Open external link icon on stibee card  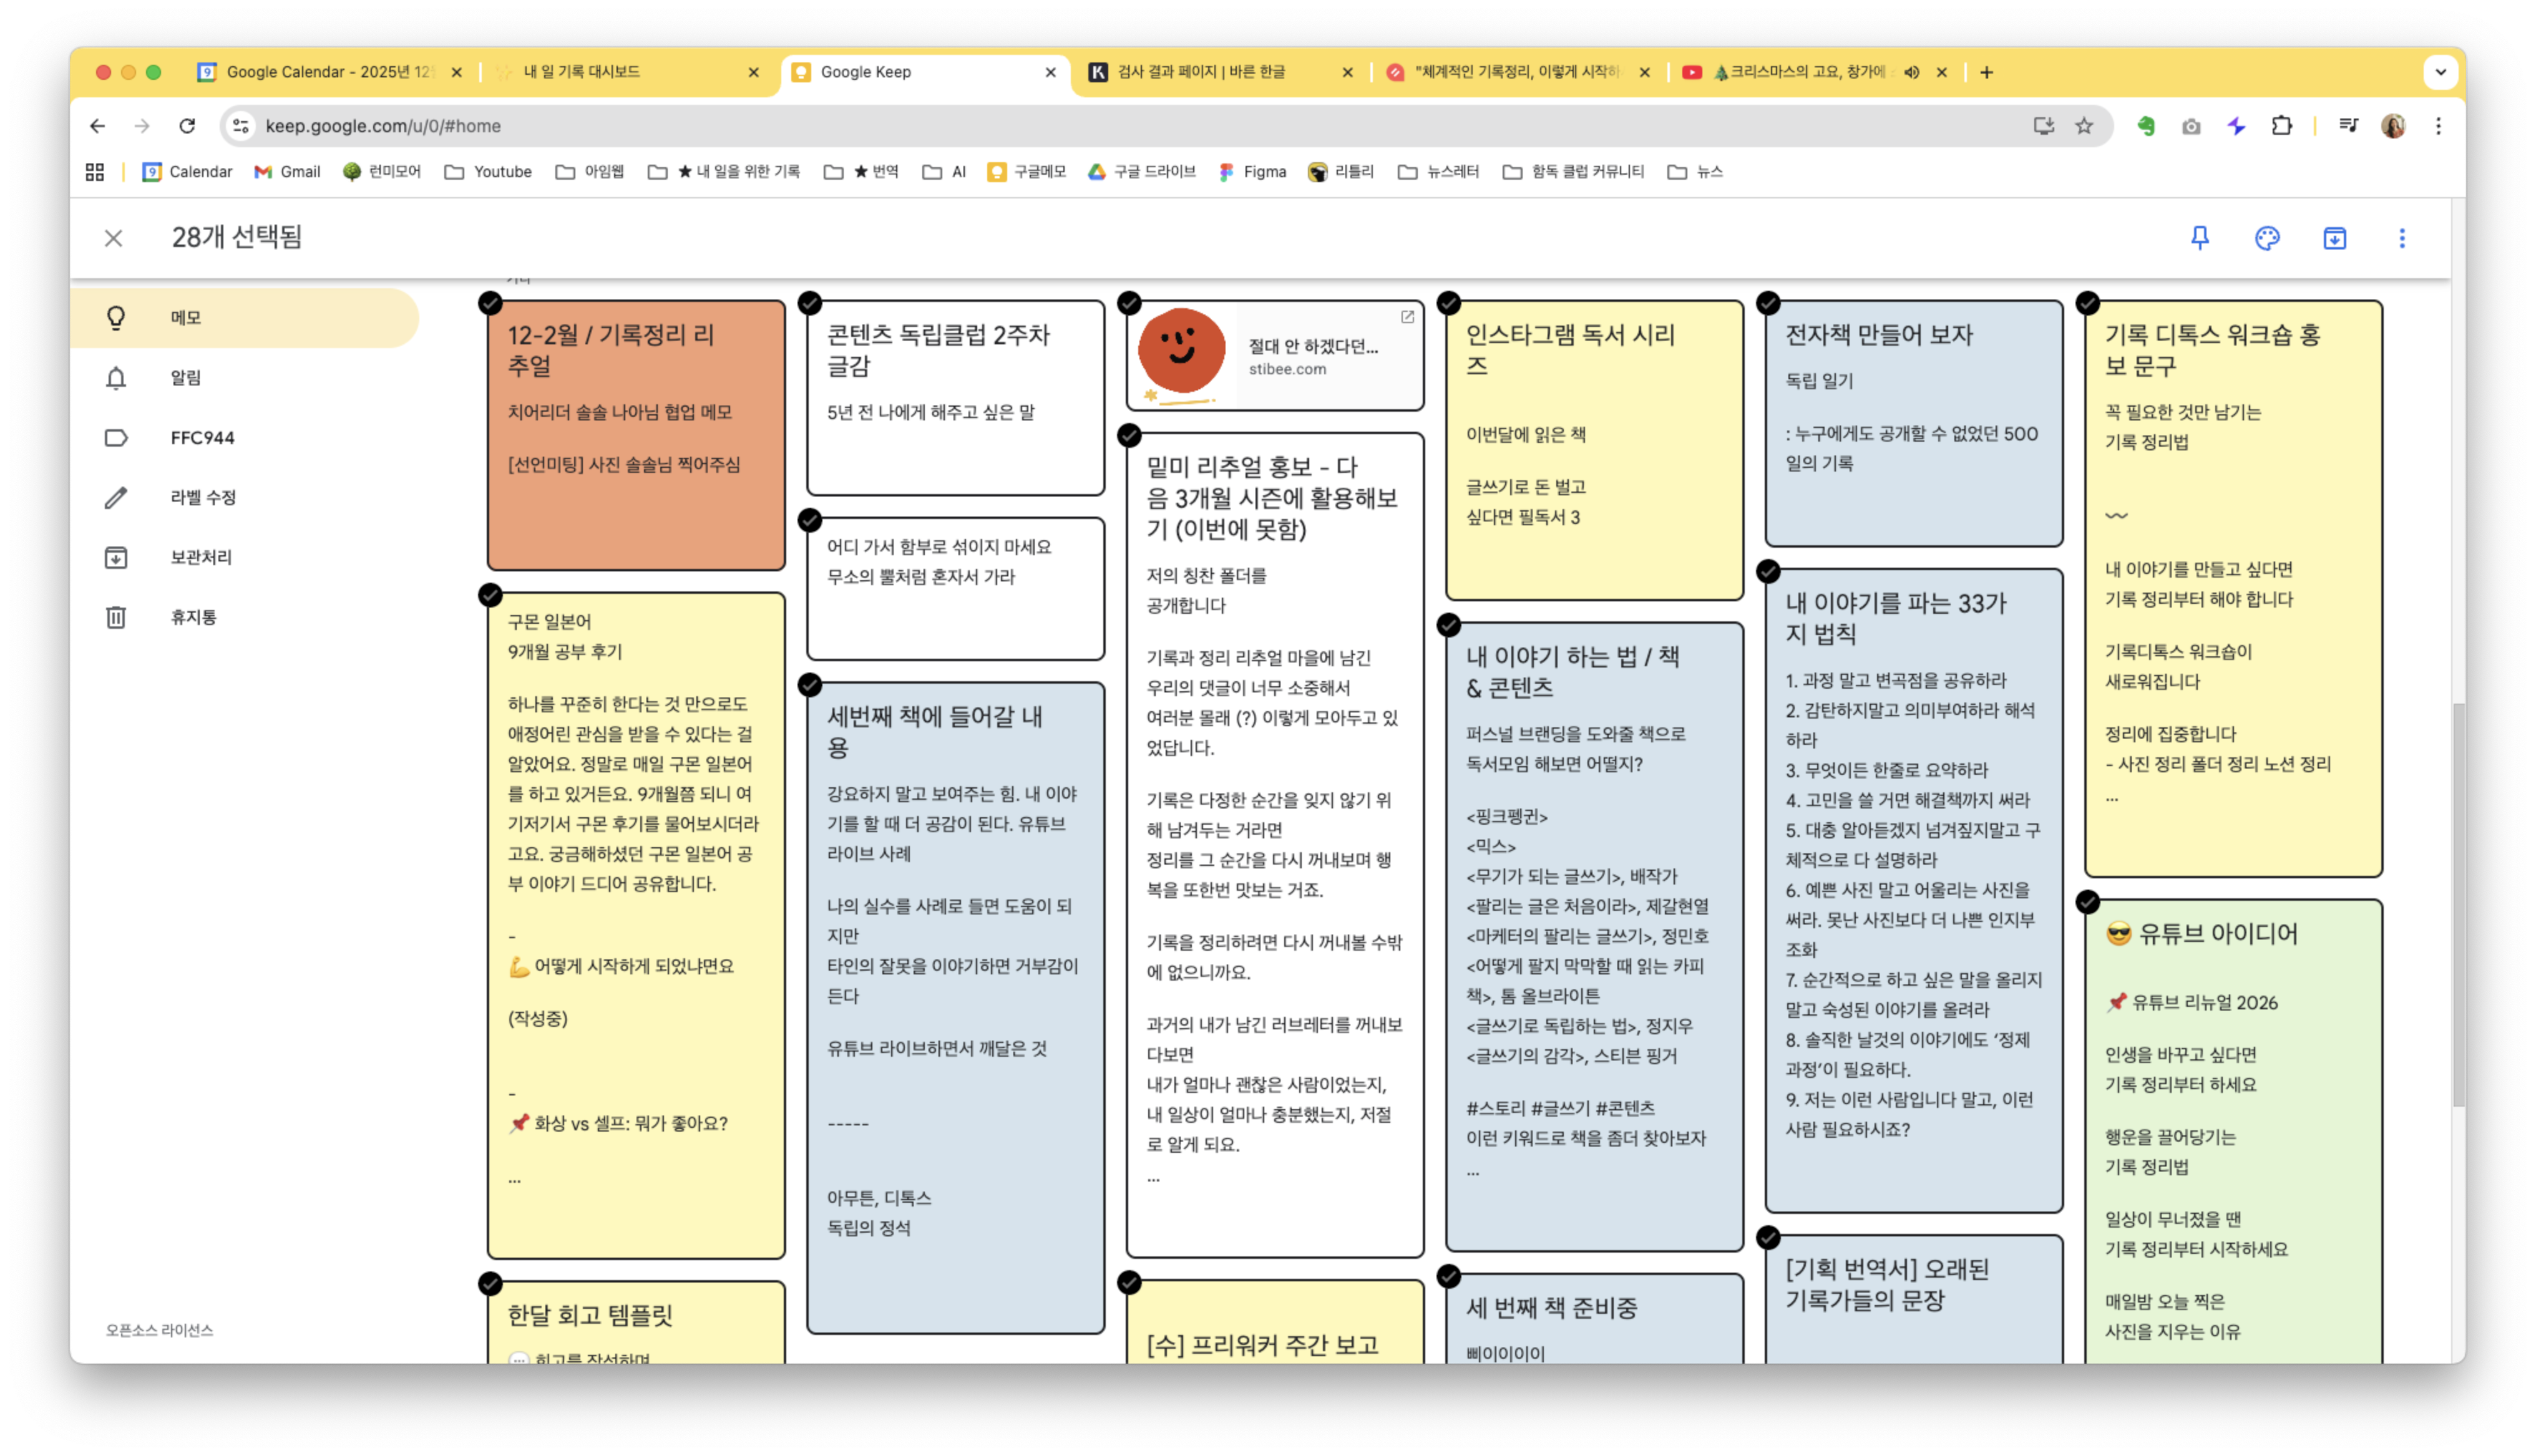point(1407,317)
